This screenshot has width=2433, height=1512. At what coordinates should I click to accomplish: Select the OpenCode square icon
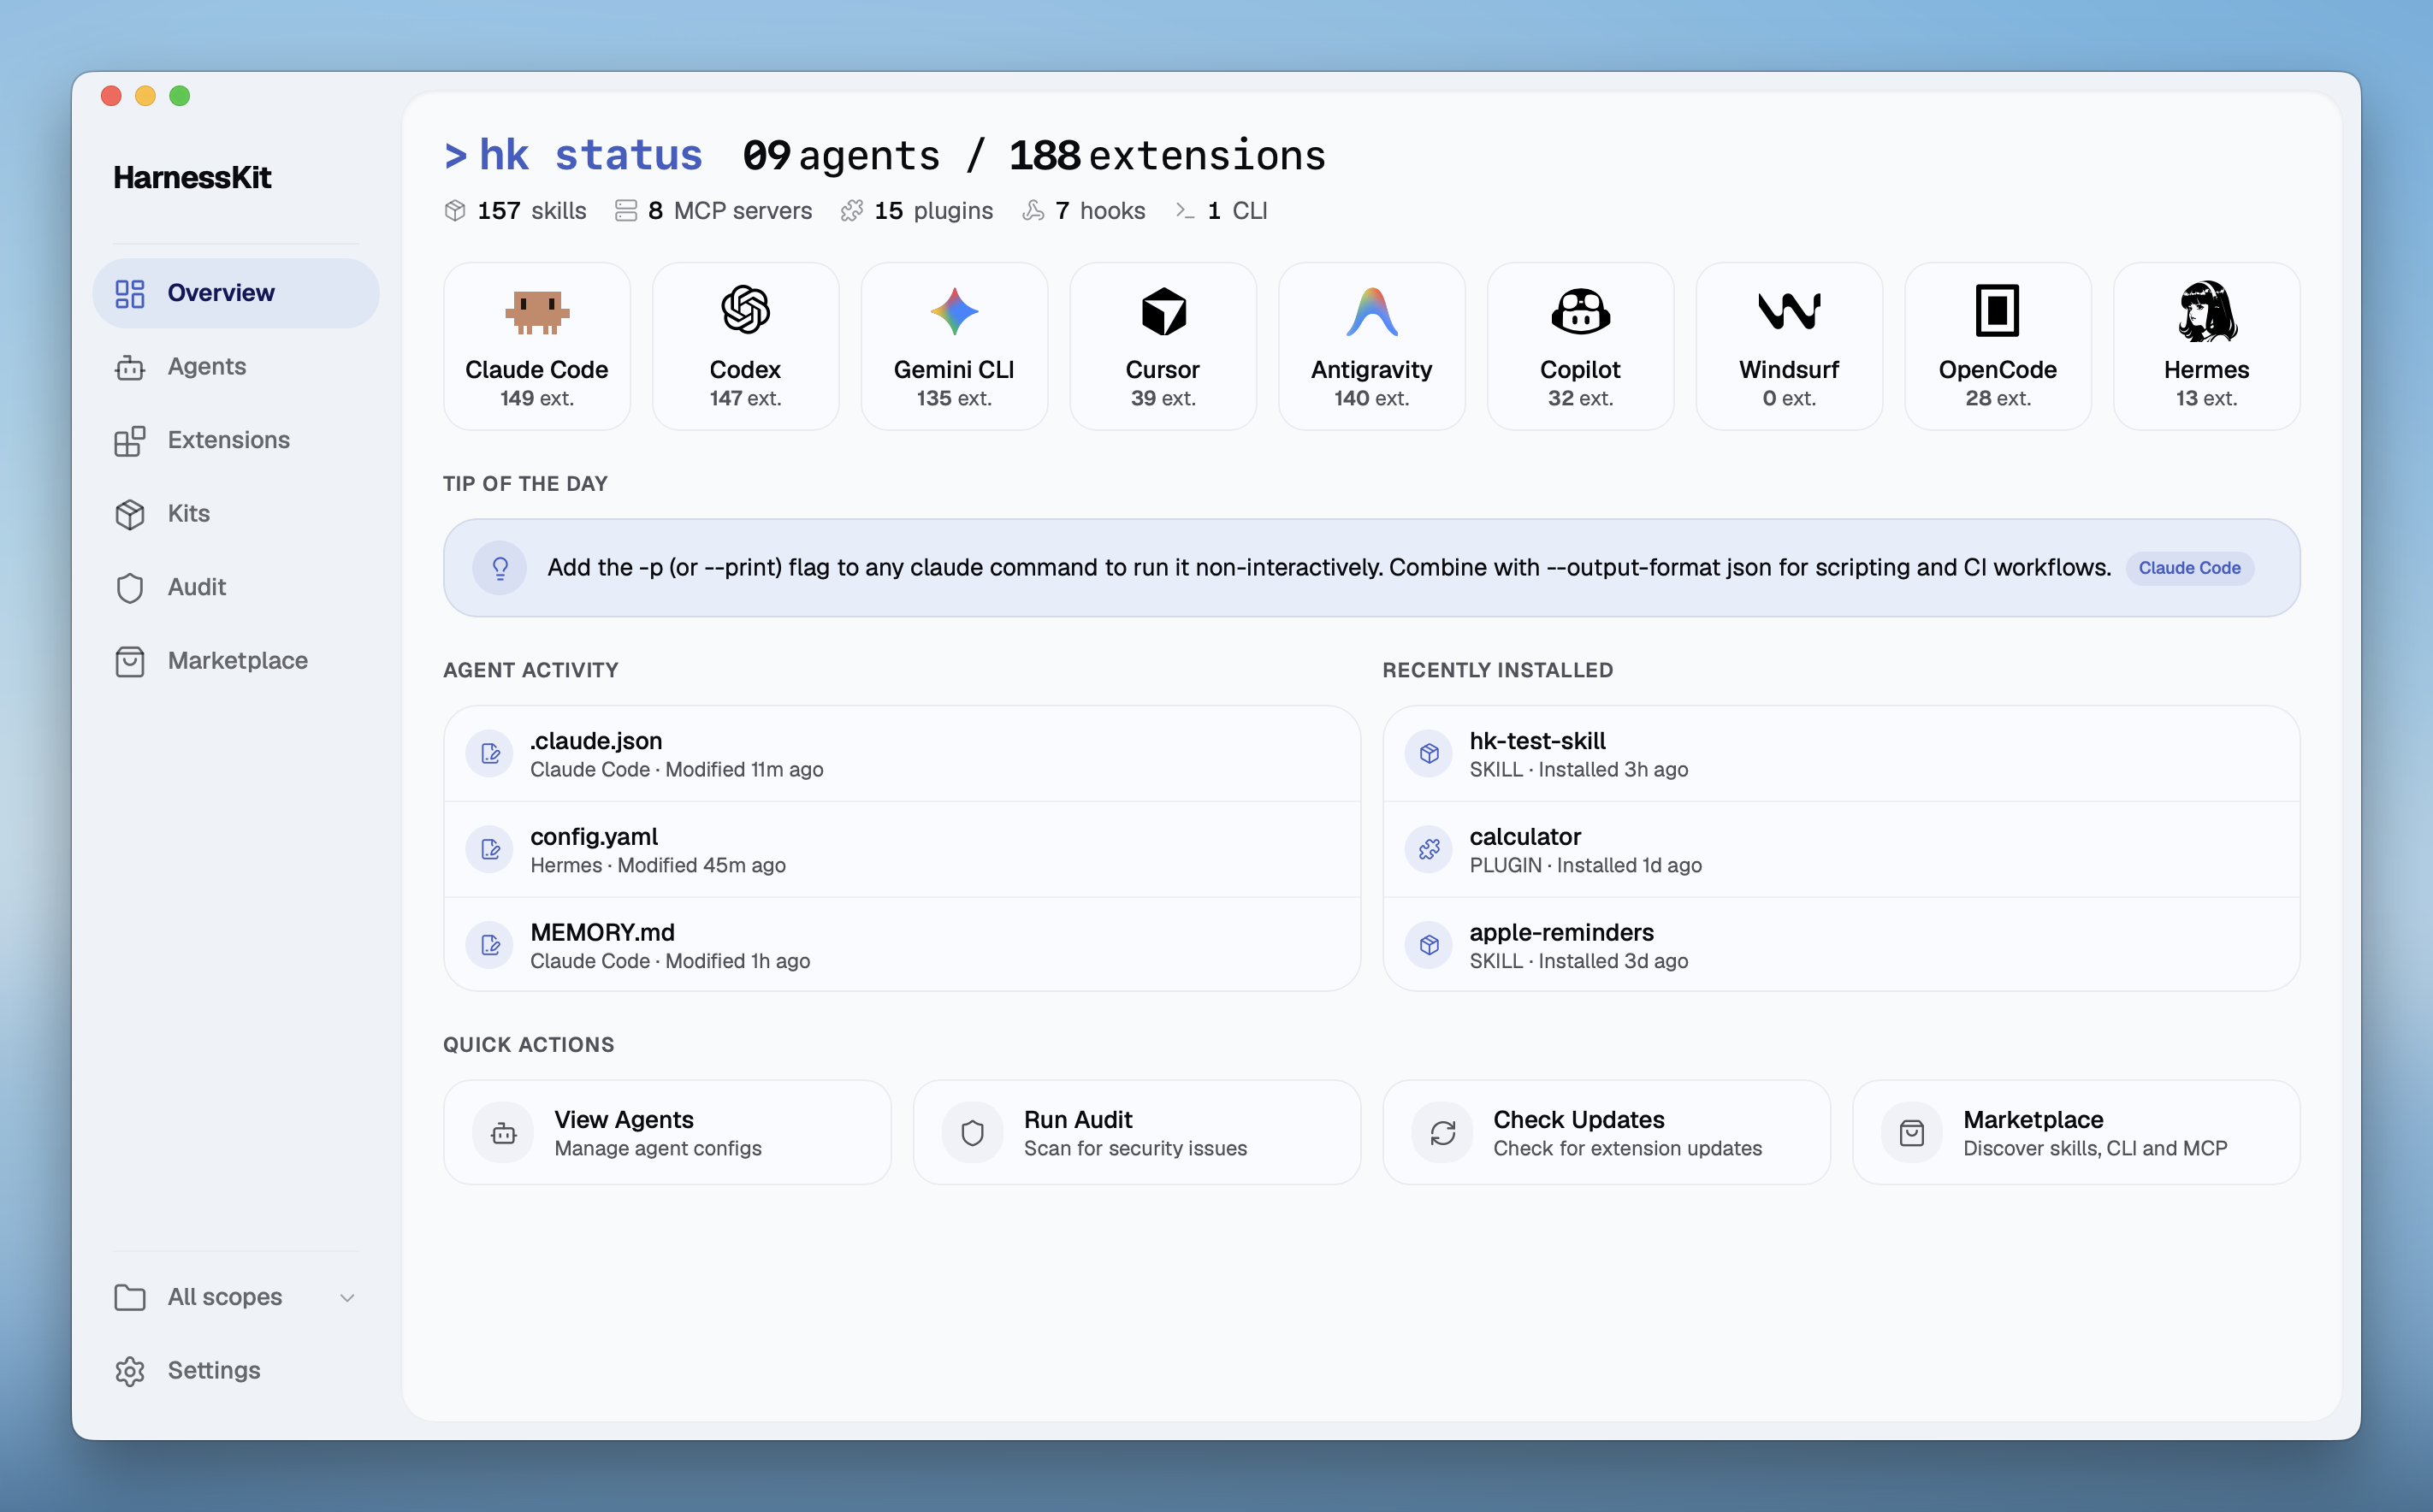tap(1997, 311)
